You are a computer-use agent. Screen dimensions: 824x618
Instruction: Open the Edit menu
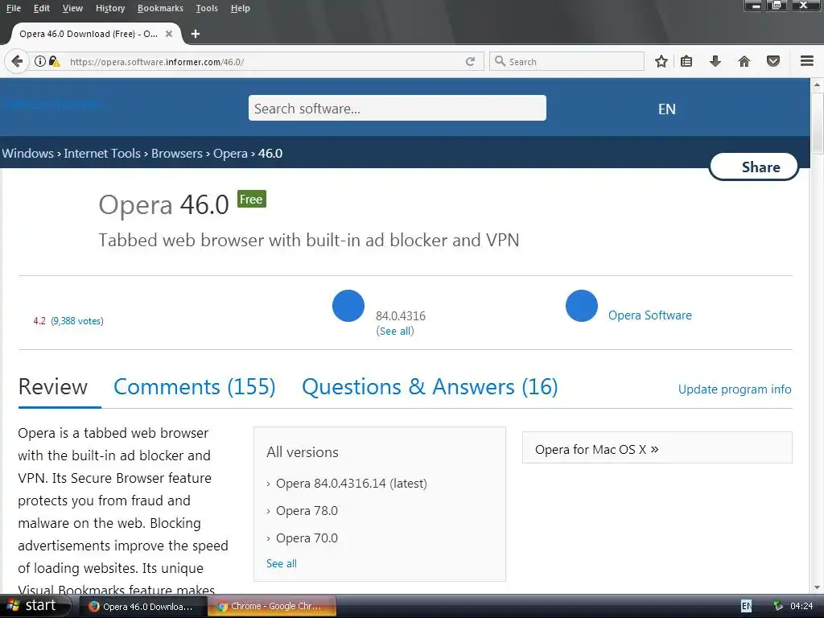tap(42, 8)
